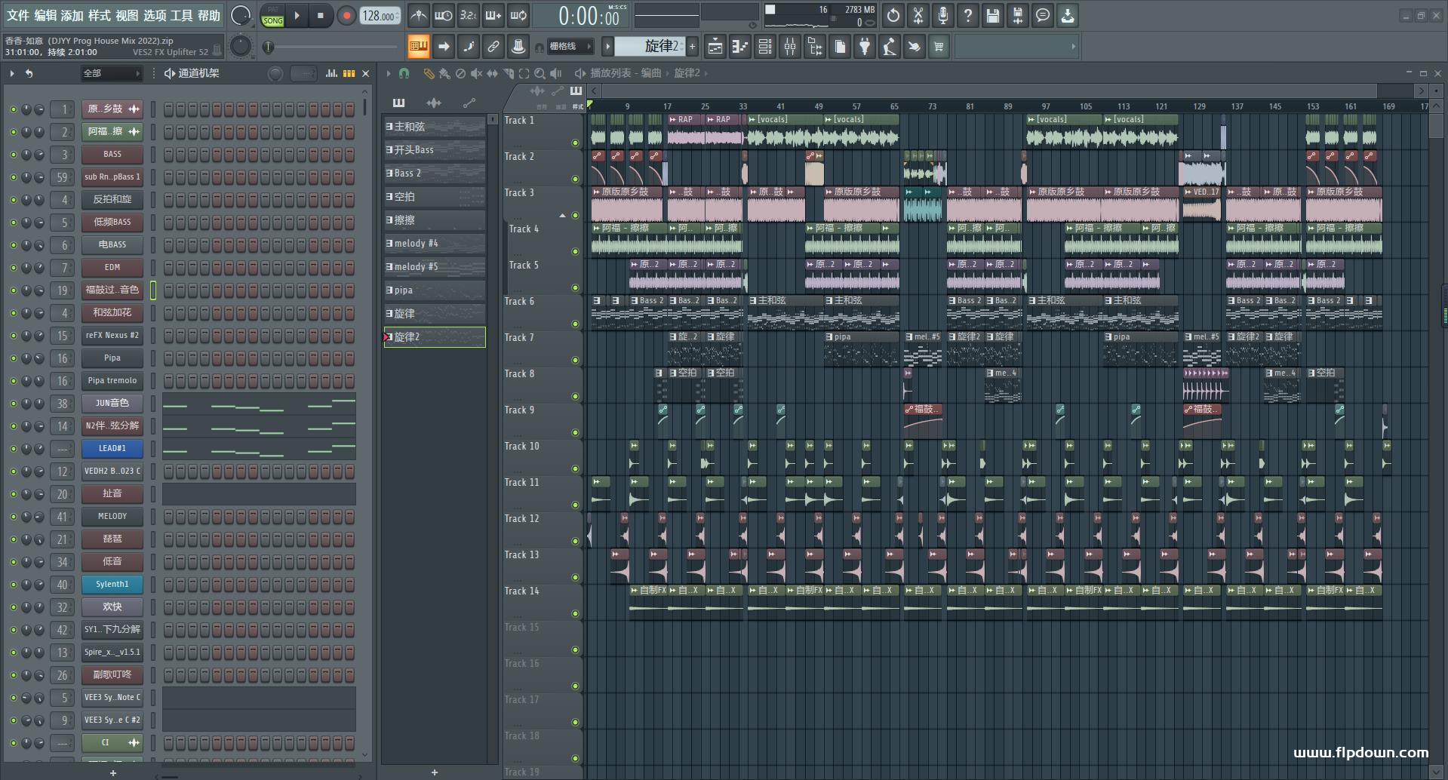The height and width of the screenshot is (780, 1448).
Task: Click the pattern options arrow before 旋律2
Action: pyautogui.click(x=607, y=47)
